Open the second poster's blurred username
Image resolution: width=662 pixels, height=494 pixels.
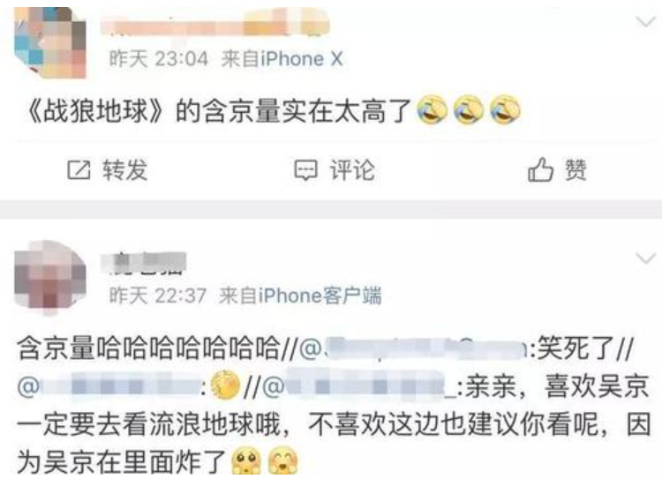click(x=144, y=262)
